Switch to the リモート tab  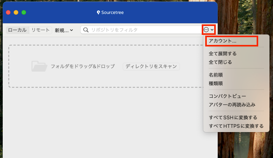tap(41, 30)
